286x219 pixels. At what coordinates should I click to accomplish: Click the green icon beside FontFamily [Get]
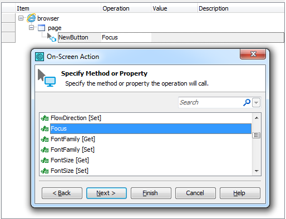tap(45, 139)
